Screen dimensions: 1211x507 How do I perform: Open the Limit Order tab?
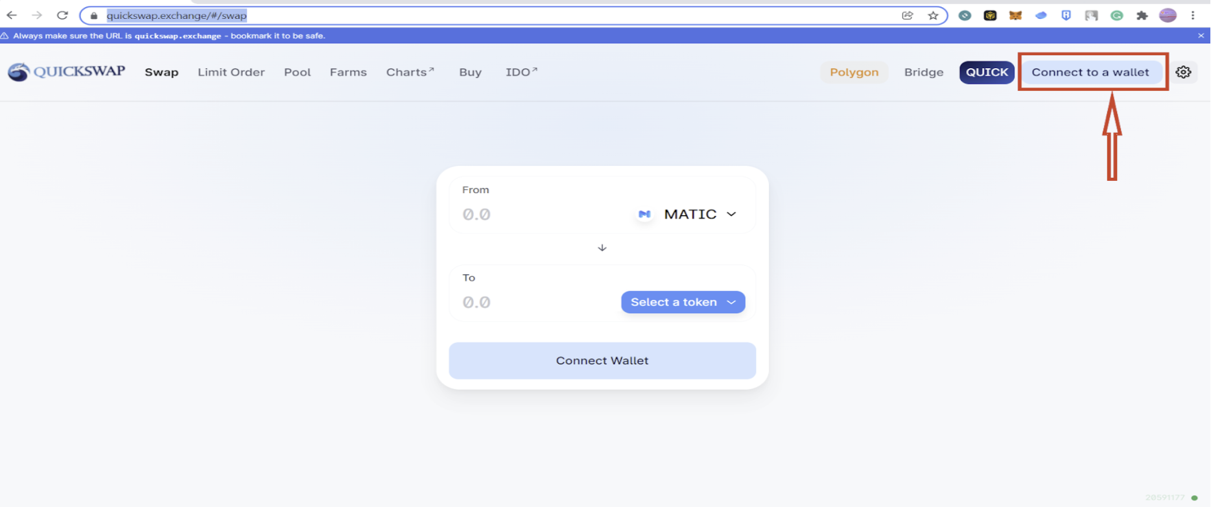click(x=231, y=72)
